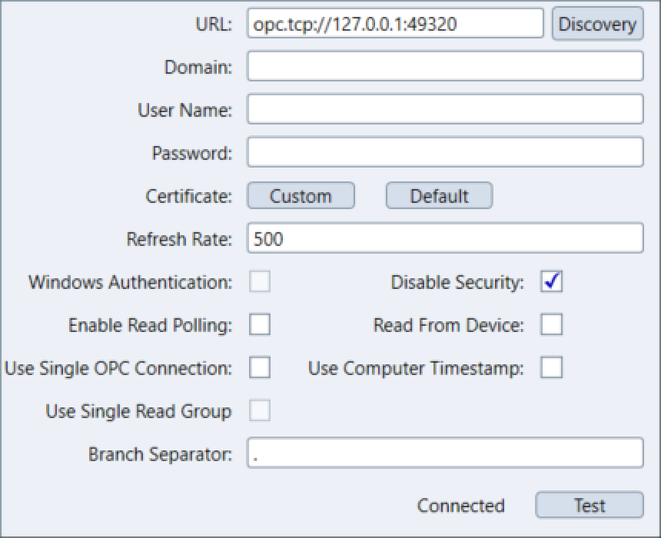Screen dimensions: 661x538
Task: Click the Branch Separator input field
Action: [444, 453]
